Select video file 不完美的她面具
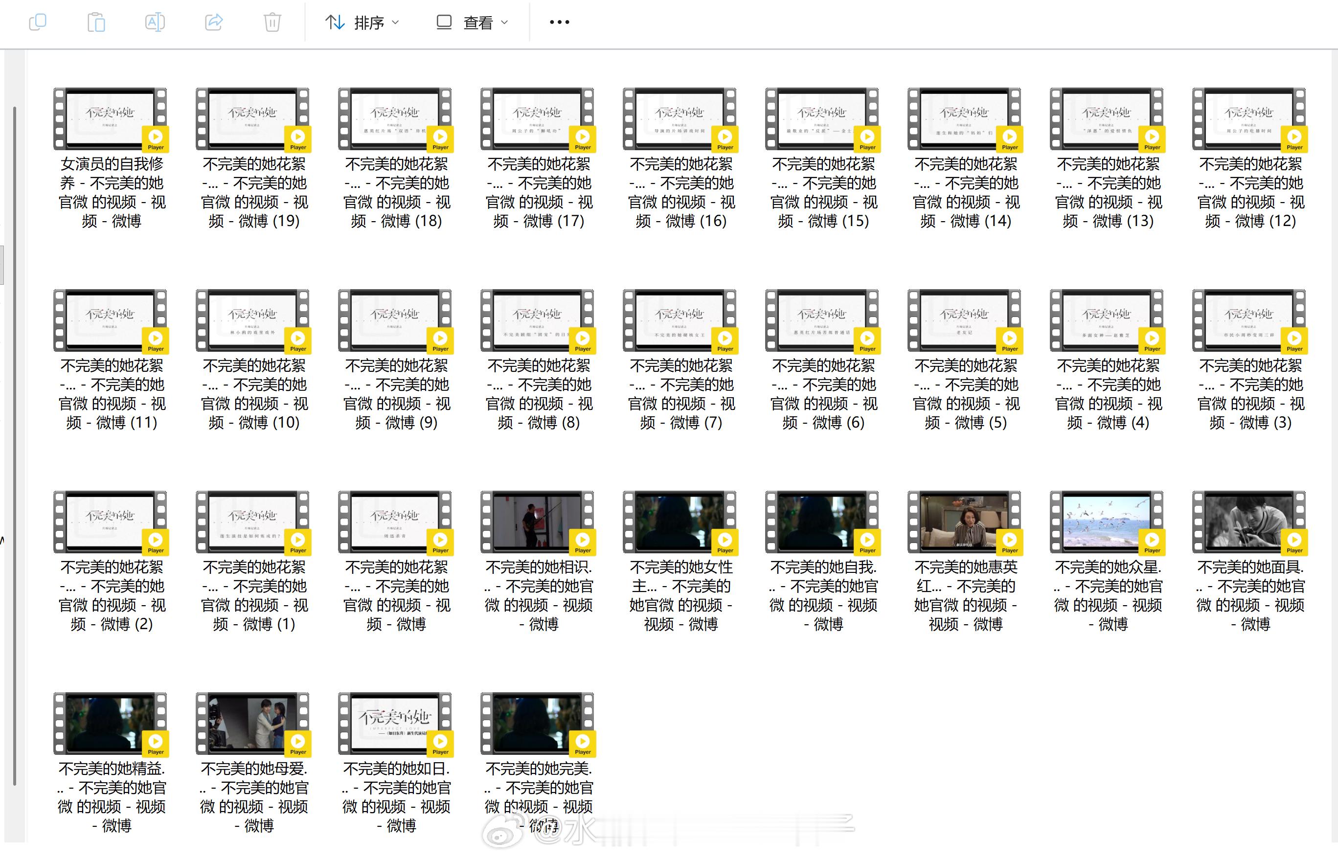Image resolution: width=1338 pixels, height=862 pixels. coord(1249,562)
